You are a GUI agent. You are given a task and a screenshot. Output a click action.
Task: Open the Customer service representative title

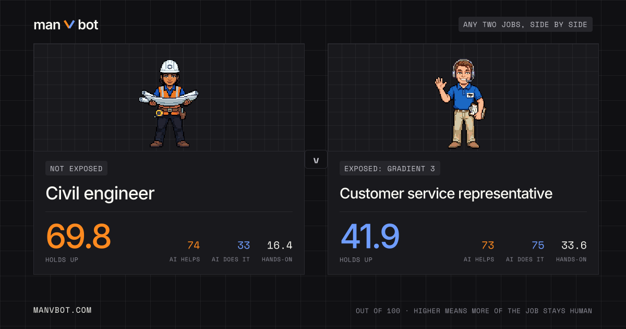pyautogui.click(x=446, y=194)
